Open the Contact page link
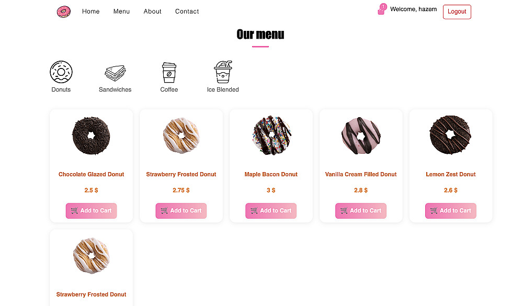523x306 pixels. pyautogui.click(x=187, y=12)
